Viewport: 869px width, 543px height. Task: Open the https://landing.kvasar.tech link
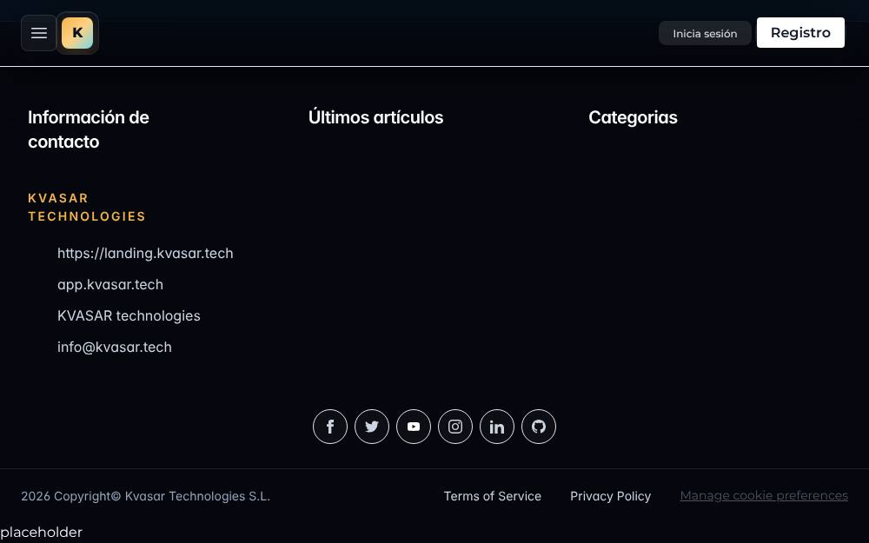pyautogui.click(x=145, y=253)
